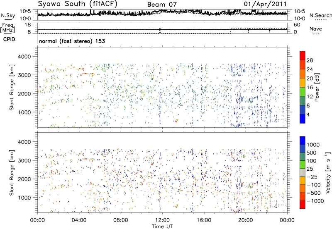Click the "18" frequency tick label
The width and height of the screenshot is (332, 229).
[27, 25]
